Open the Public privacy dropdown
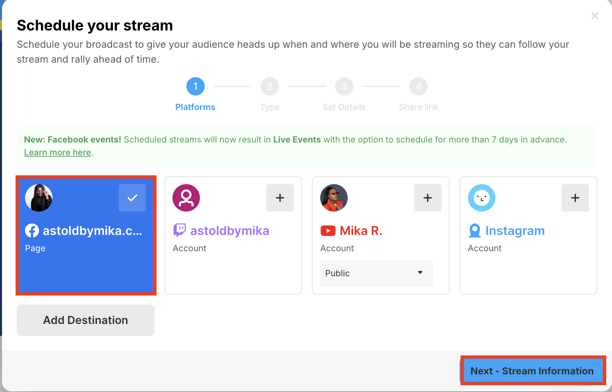Image resolution: width=612 pixels, height=392 pixels. click(376, 273)
